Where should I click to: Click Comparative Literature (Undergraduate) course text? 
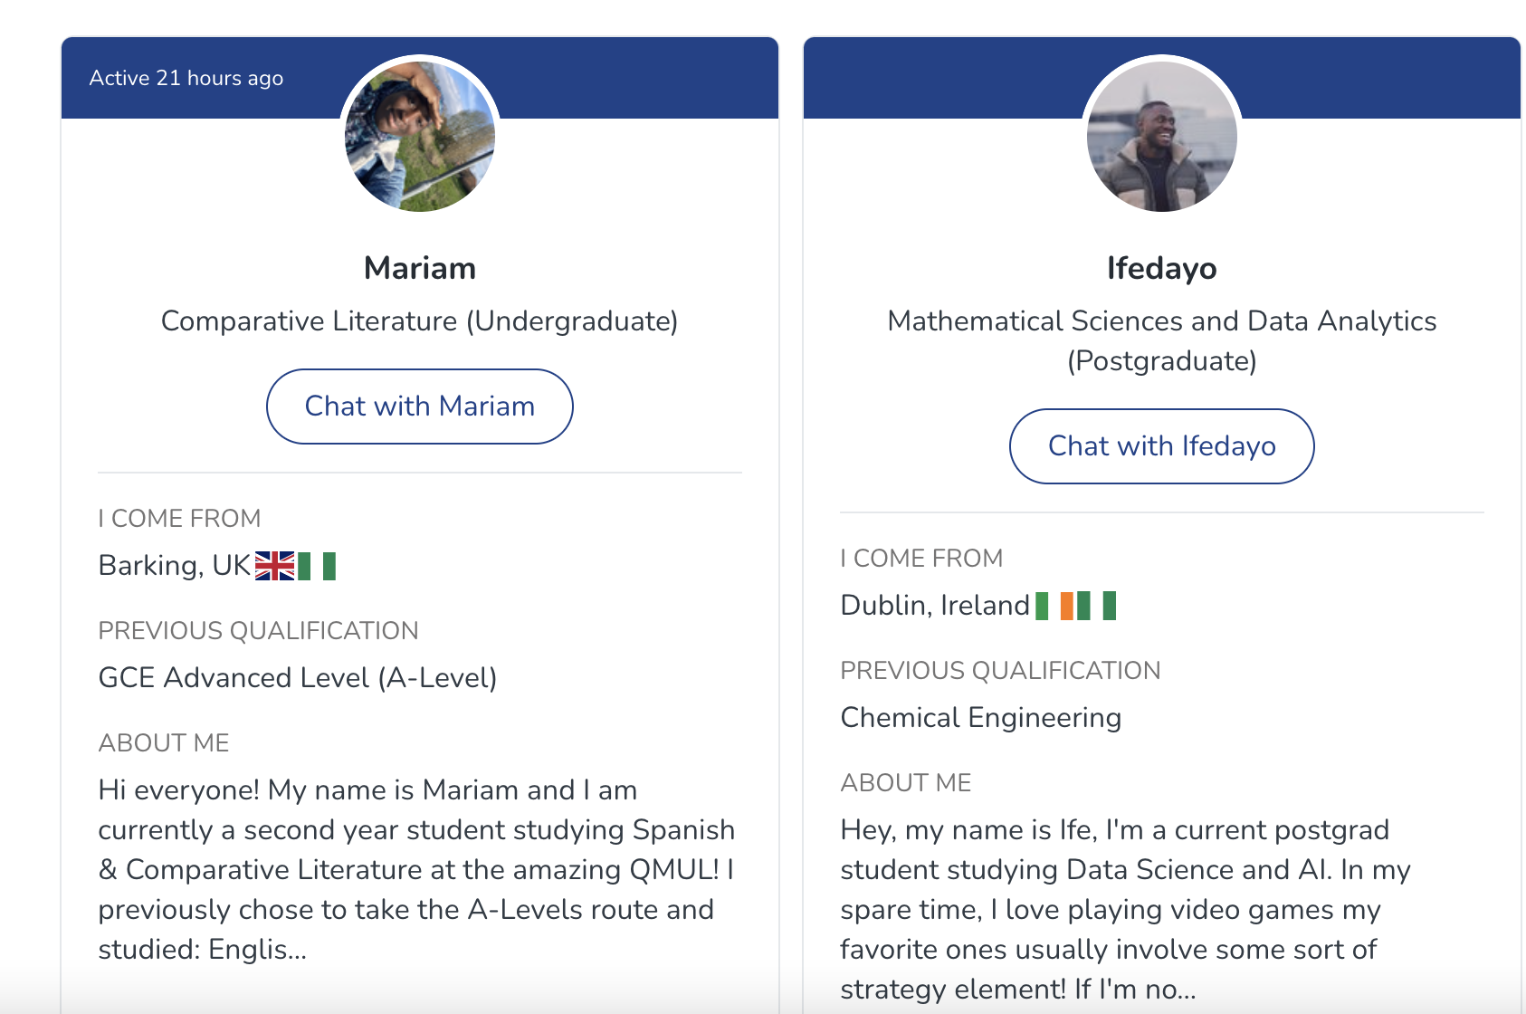click(420, 320)
